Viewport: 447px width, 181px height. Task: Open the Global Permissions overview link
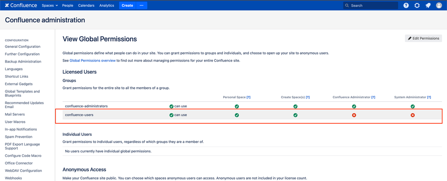coord(92,61)
